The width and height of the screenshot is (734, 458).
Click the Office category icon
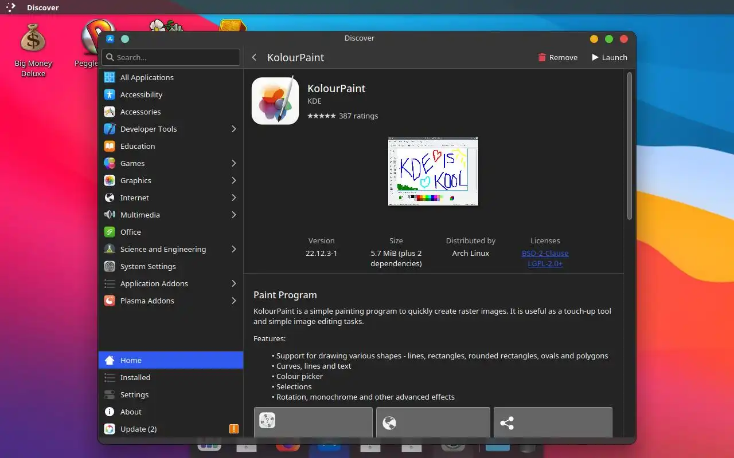pyautogui.click(x=109, y=232)
